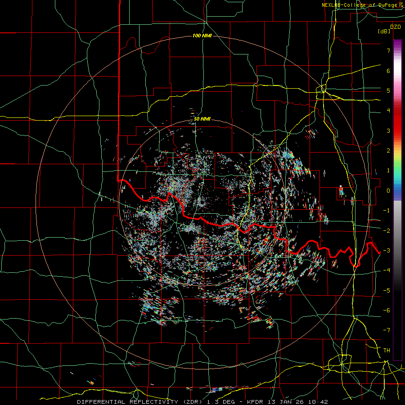The height and width of the screenshot is (405, 405).
Task: Click the '-5' value on the color scale
Action: point(387,290)
